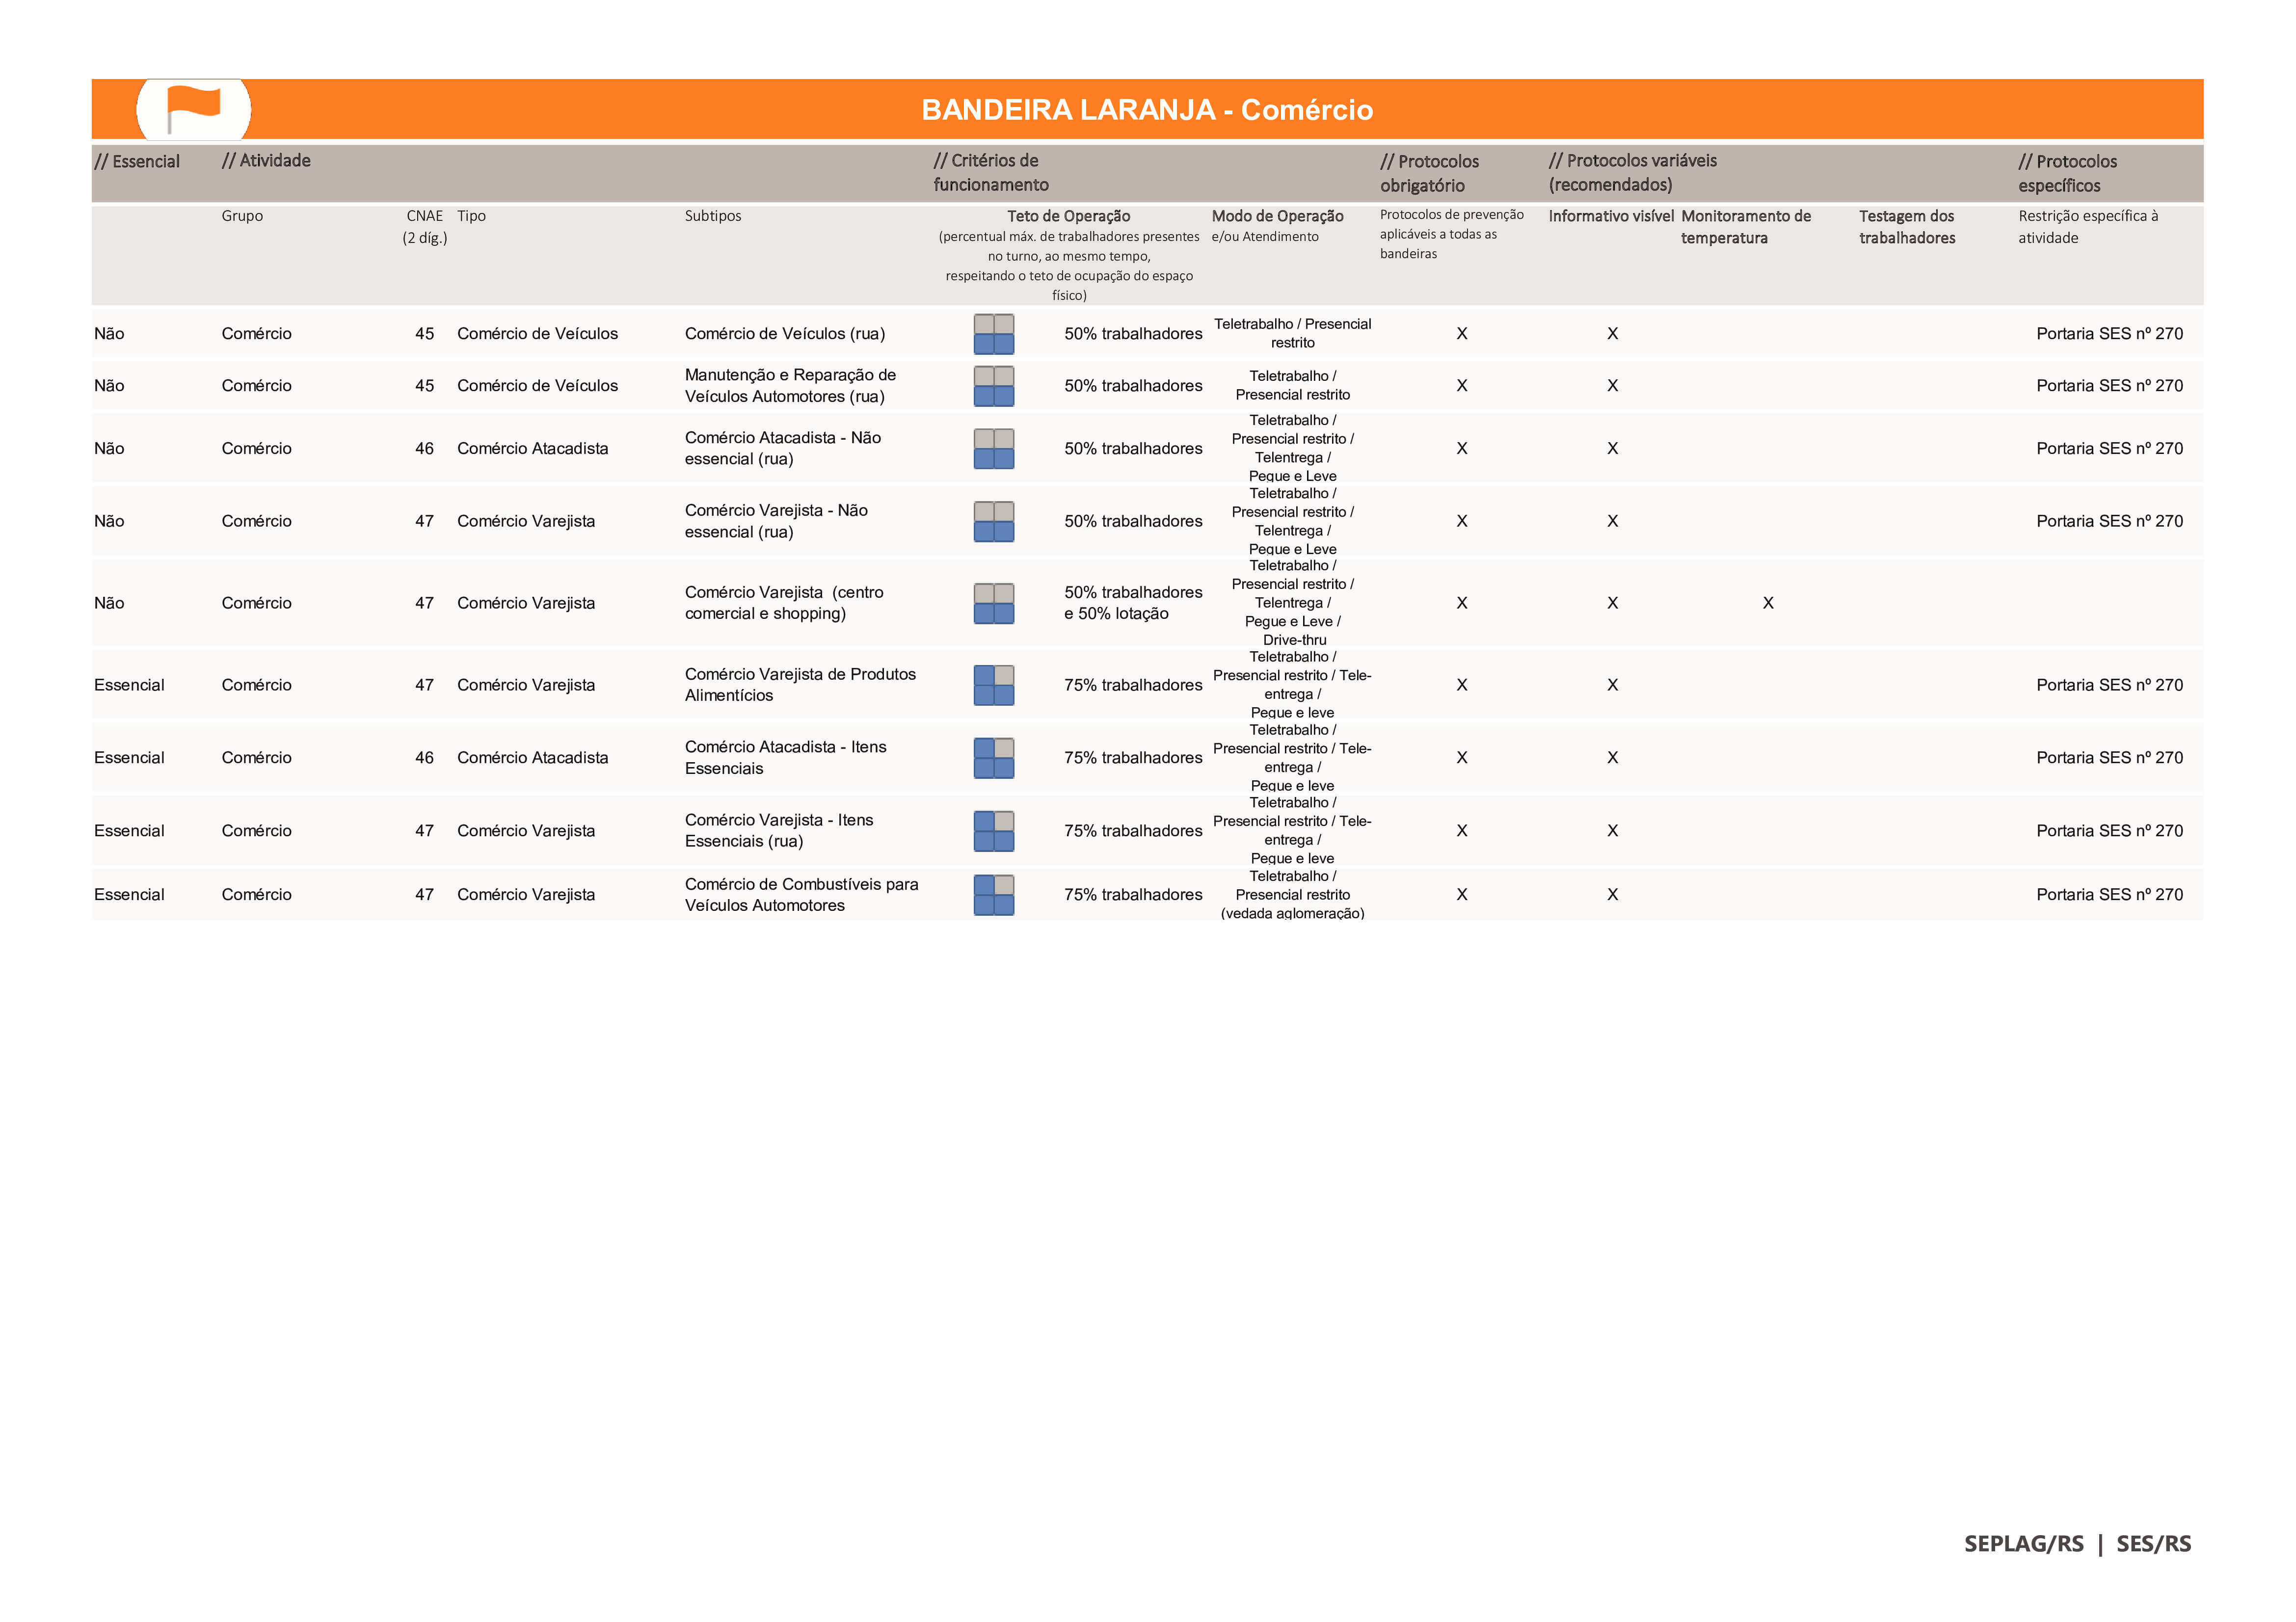The height and width of the screenshot is (1622, 2296).
Task: Click the Testagem dos trabalhadores header
Action: [x=1906, y=227]
